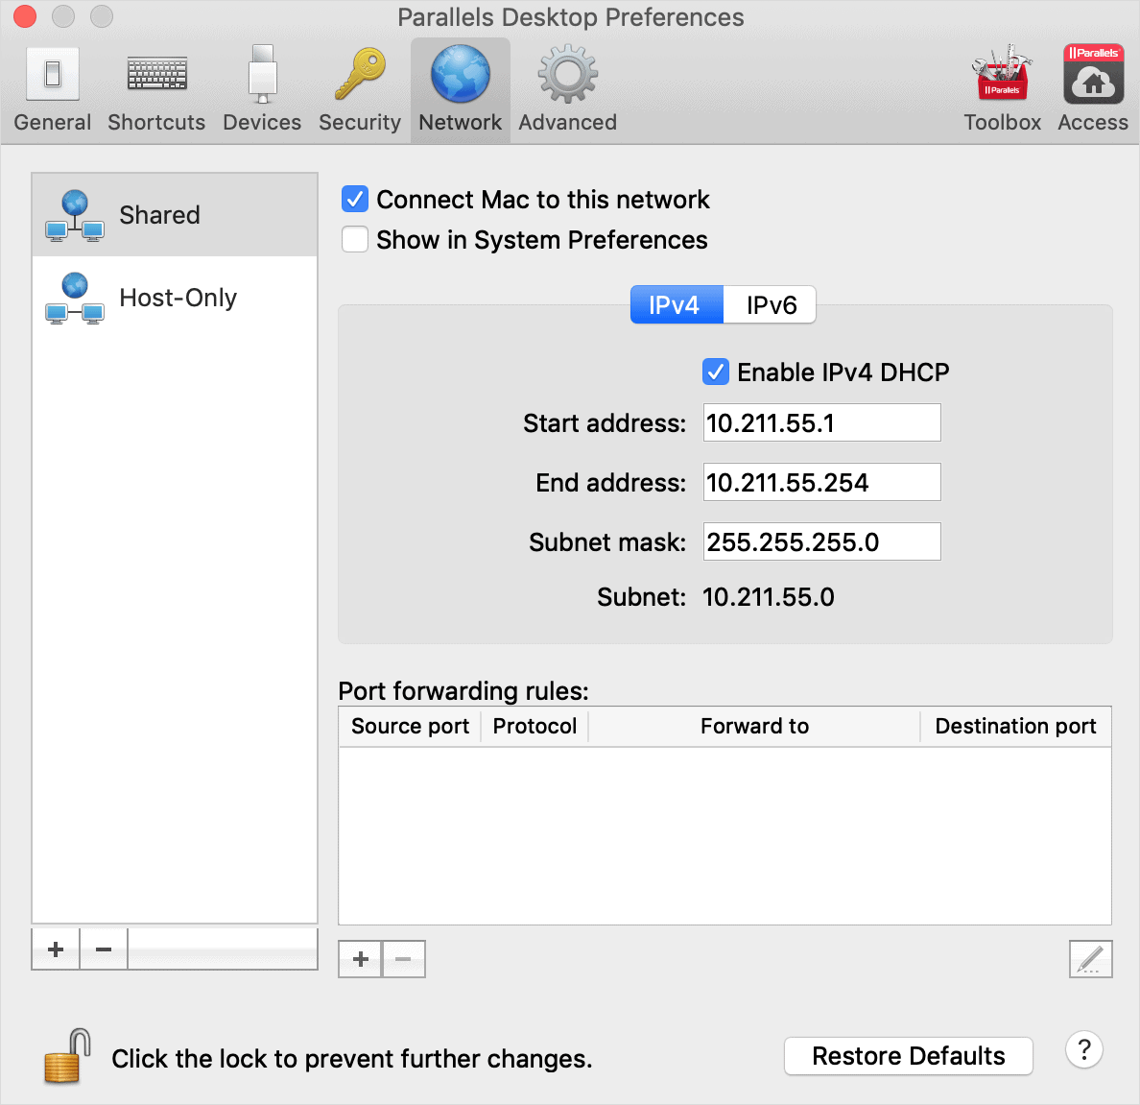Open the Parallels Access preferences pane

[1093, 86]
